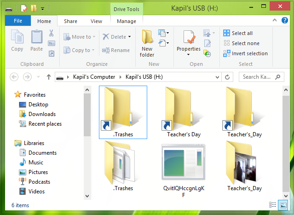Click the Paste clipboard icon
The height and width of the screenshot is (215, 294).
(36, 36)
